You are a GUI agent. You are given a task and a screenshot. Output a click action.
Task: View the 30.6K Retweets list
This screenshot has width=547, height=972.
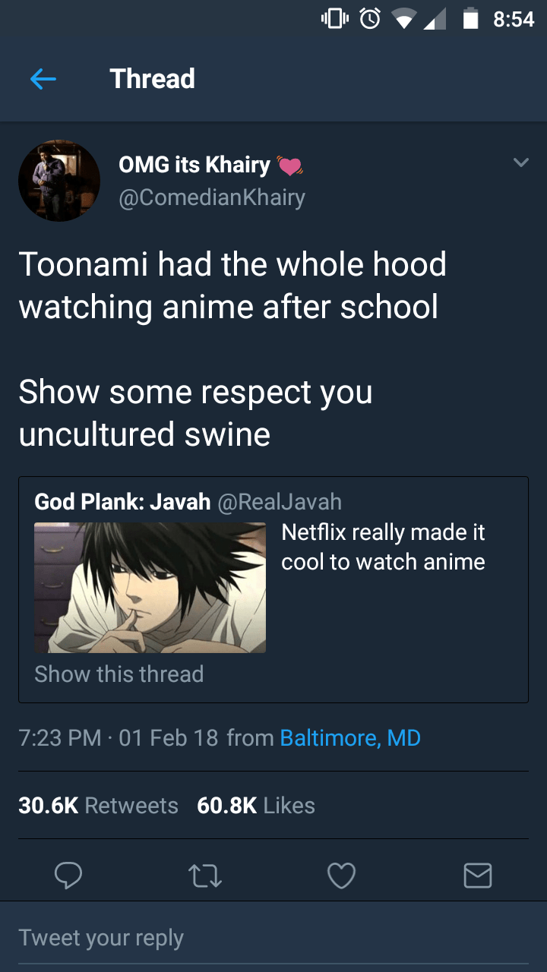click(x=98, y=806)
